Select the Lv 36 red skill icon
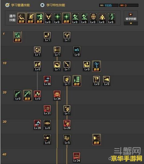The image size is (144, 164). click(x=47, y=81)
